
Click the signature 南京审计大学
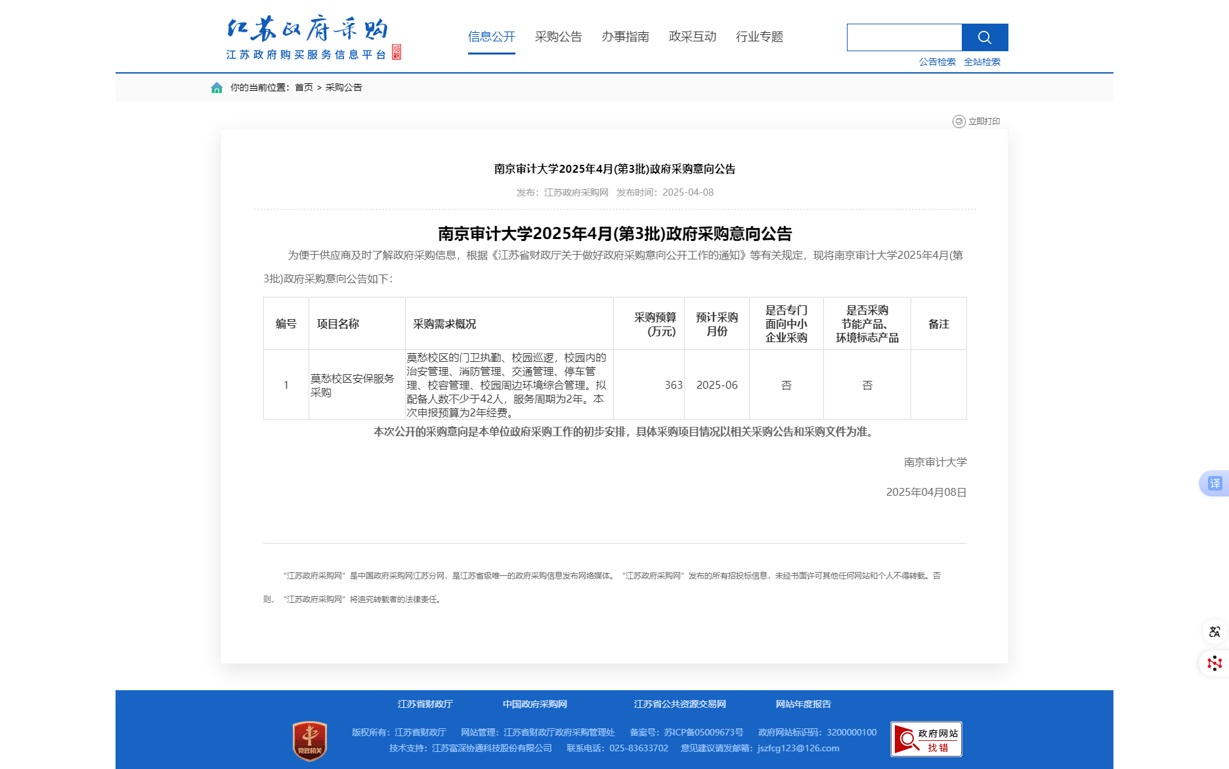[x=936, y=462]
